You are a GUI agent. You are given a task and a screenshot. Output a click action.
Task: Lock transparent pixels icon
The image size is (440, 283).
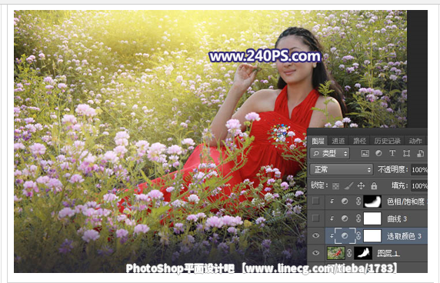click(335, 186)
